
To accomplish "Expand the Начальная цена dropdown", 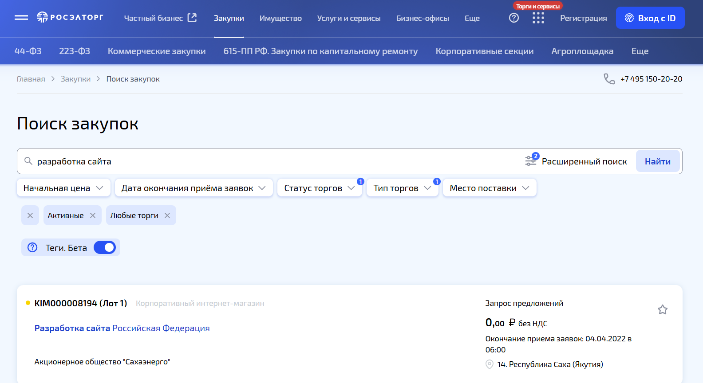I will [63, 188].
